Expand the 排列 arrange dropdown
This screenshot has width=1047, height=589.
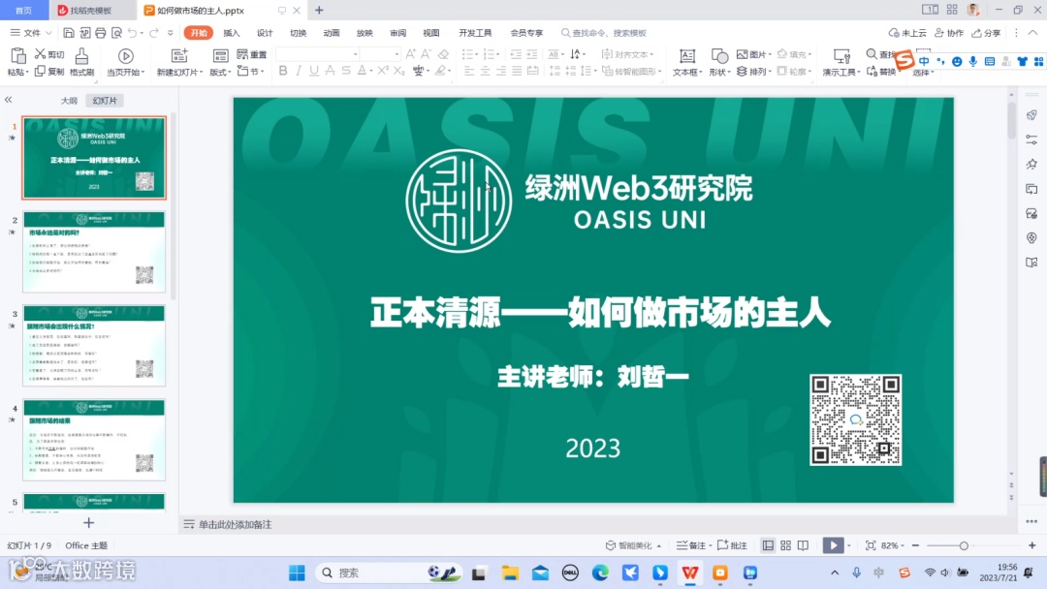pyautogui.click(x=770, y=72)
